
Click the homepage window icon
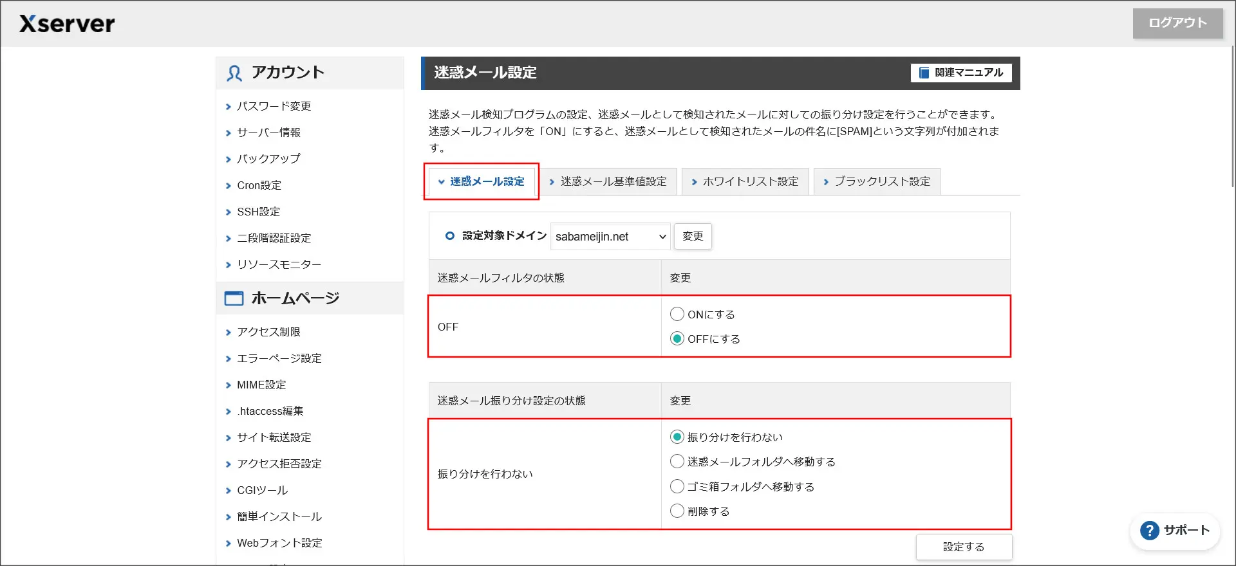point(234,298)
